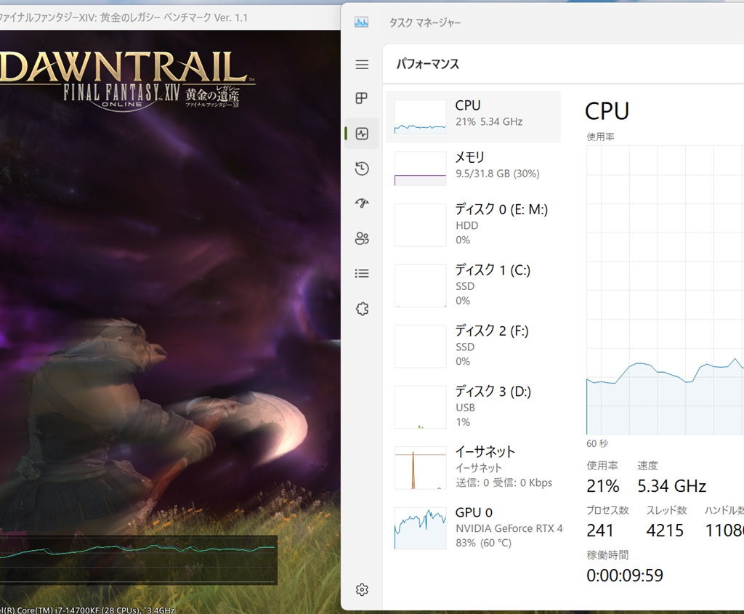
Task: Click the frame-rate graph overlay in benchmark window
Action: point(138,560)
